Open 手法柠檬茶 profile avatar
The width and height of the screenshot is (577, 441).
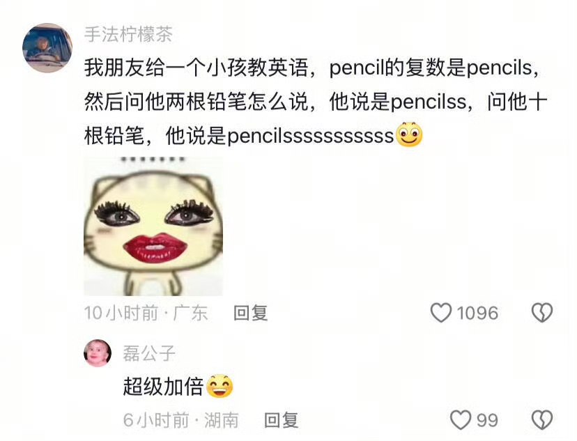coord(47,48)
